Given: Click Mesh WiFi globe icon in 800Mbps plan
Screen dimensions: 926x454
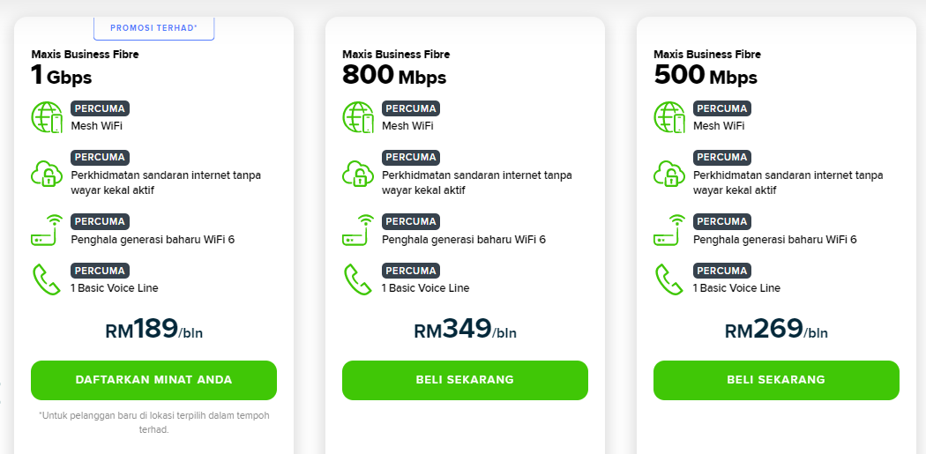Looking at the screenshot, I should tap(358, 117).
